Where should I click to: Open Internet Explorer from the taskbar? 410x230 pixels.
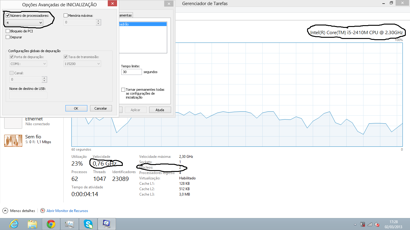tap(14, 224)
